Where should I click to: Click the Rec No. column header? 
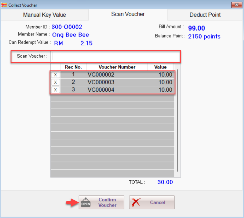73,67
